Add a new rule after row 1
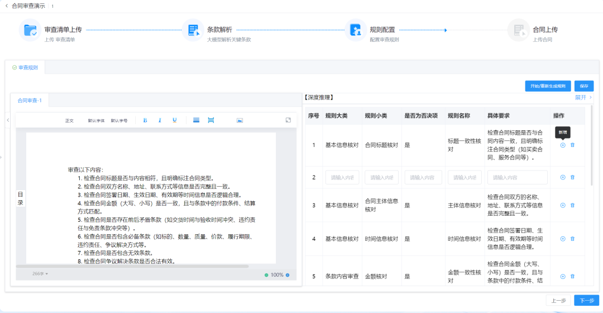The width and height of the screenshot is (603, 313). (563, 145)
